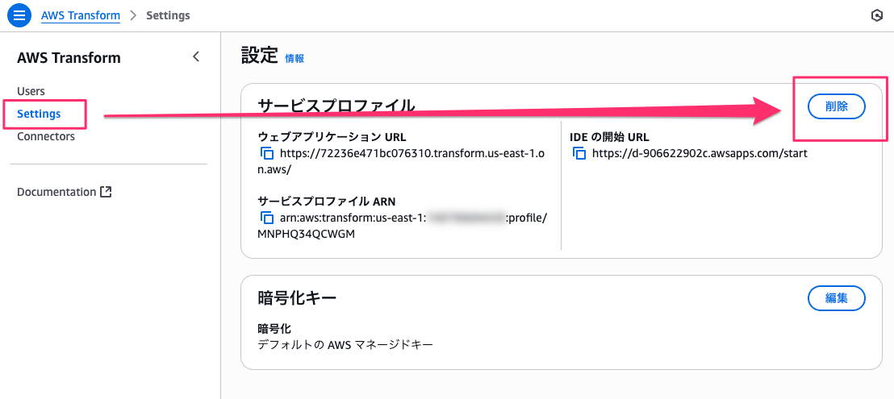Click the AWS Transform breadcrumb link
The width and height of the screenshot is (894, 399).
(x=81, y=15)
